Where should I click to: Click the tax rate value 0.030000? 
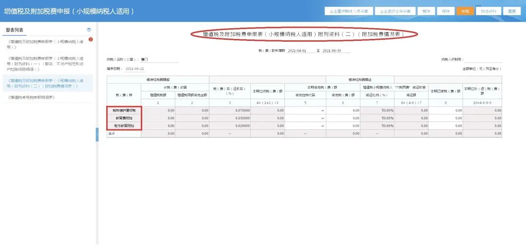click(x=243, y=118)
